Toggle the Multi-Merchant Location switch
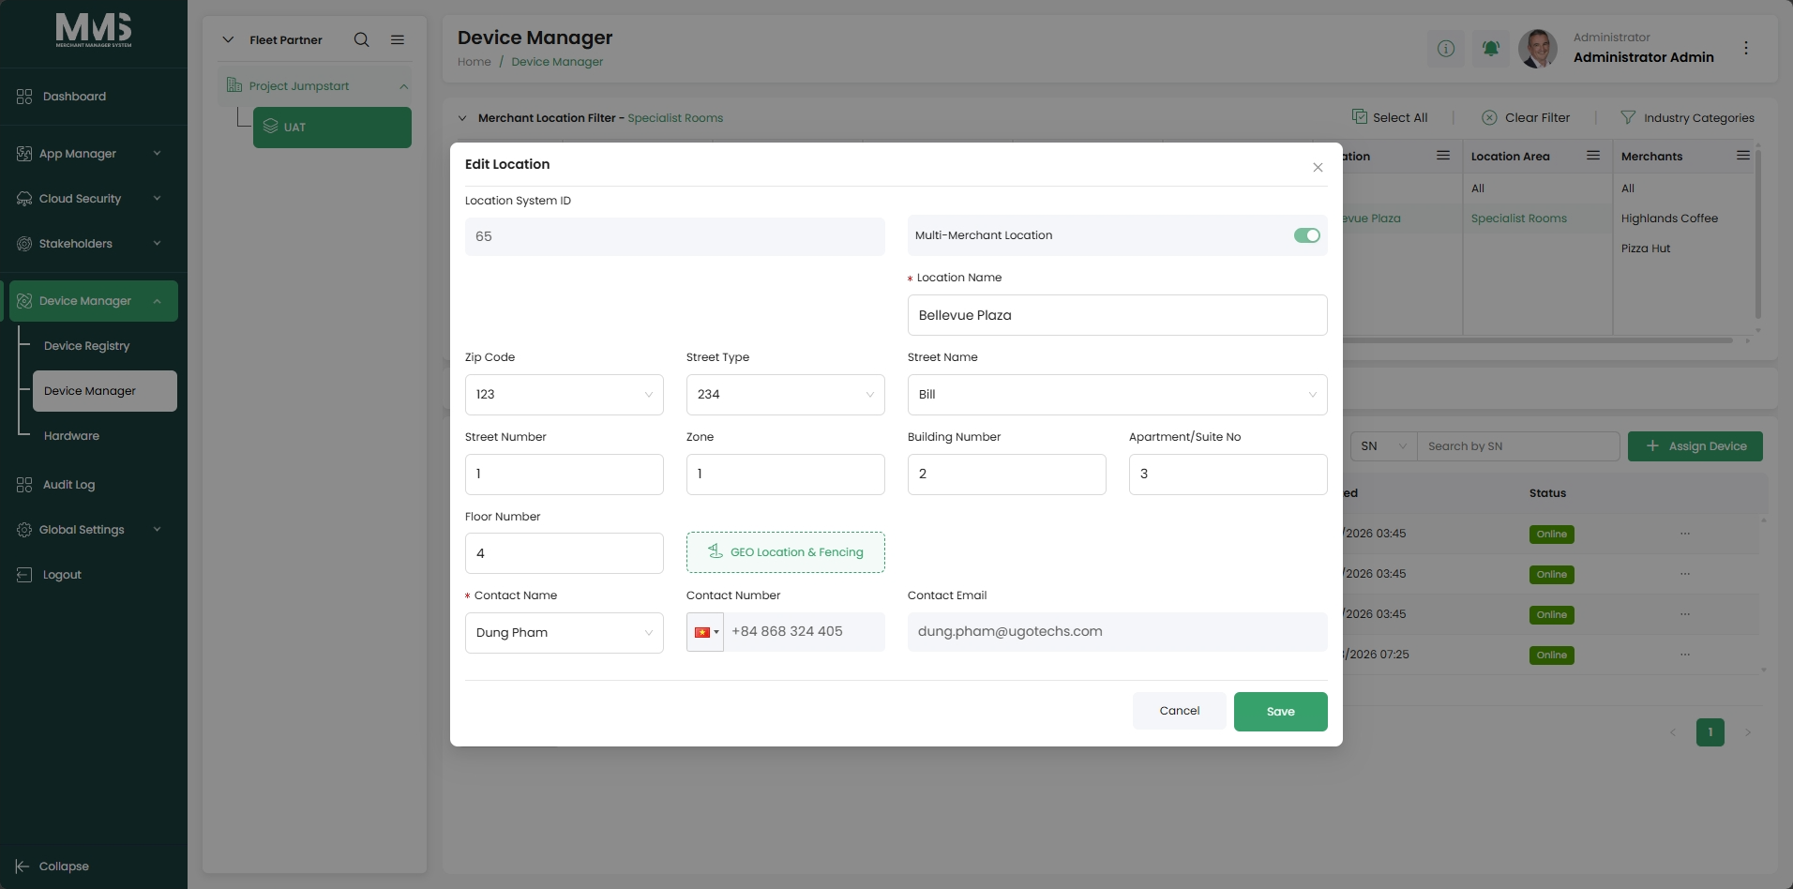Image resolution: width=1793 pixels, height=889 pixels. [x=1306, y=235]
